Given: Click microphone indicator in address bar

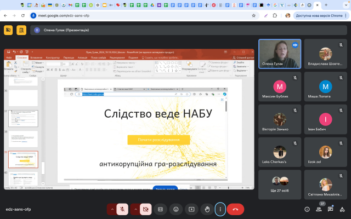Looking at the screenshot, I should click(33, 16).
